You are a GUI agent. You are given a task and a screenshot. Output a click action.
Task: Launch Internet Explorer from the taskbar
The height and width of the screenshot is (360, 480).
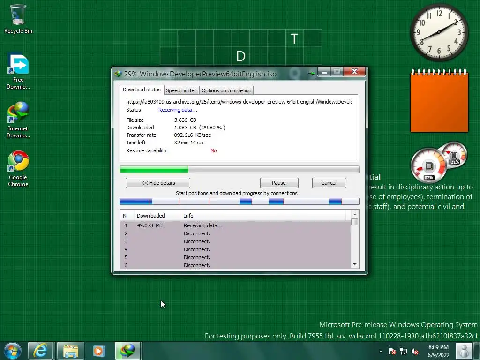coord(40,351)
